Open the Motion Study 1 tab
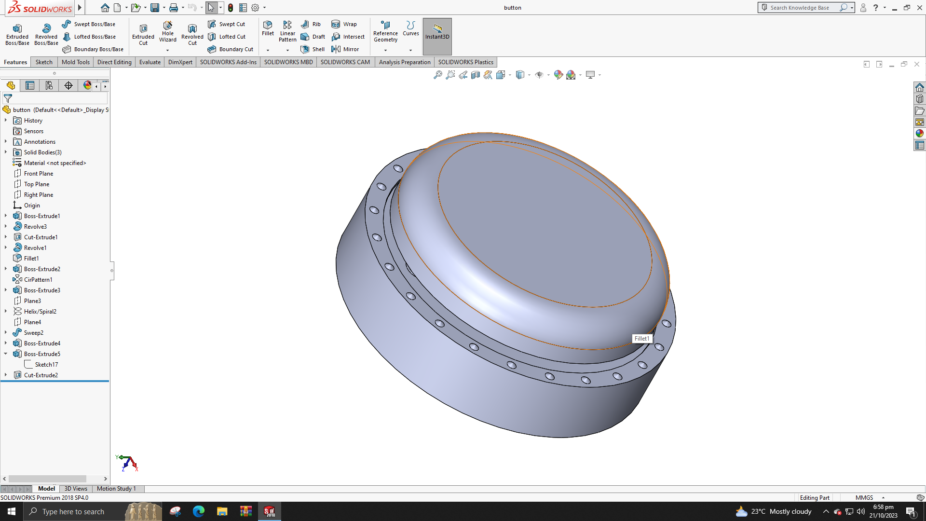The height and width of the screenshot is (521, 926). click(116, 489)
